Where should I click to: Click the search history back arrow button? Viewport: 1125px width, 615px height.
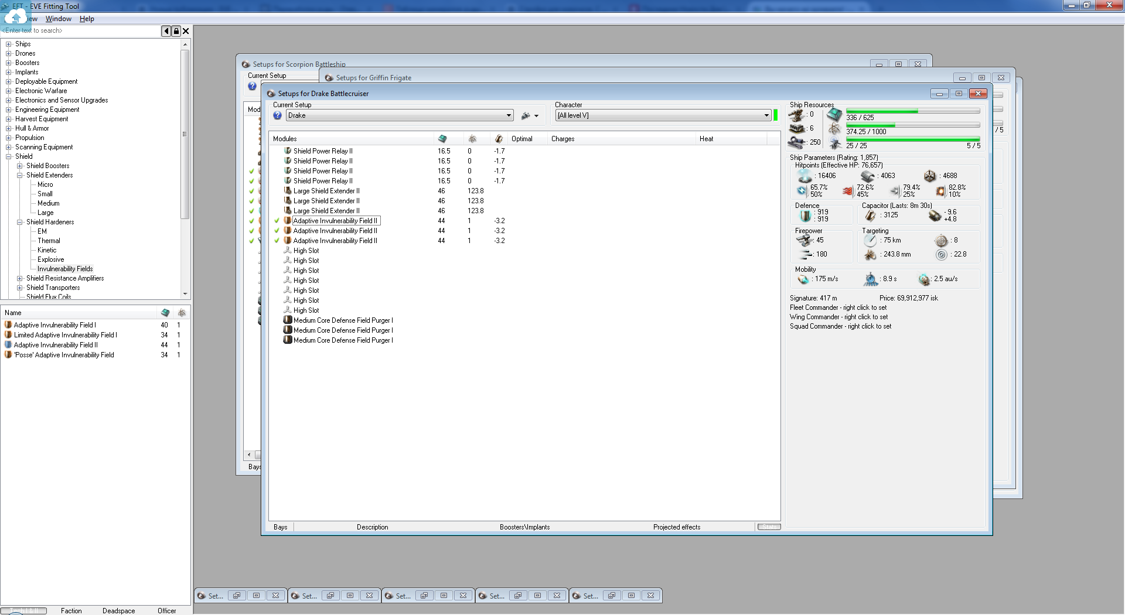pyautogui.click(x=166, y=31)
